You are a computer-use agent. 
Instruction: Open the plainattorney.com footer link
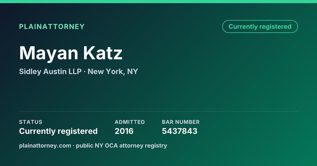45,145
